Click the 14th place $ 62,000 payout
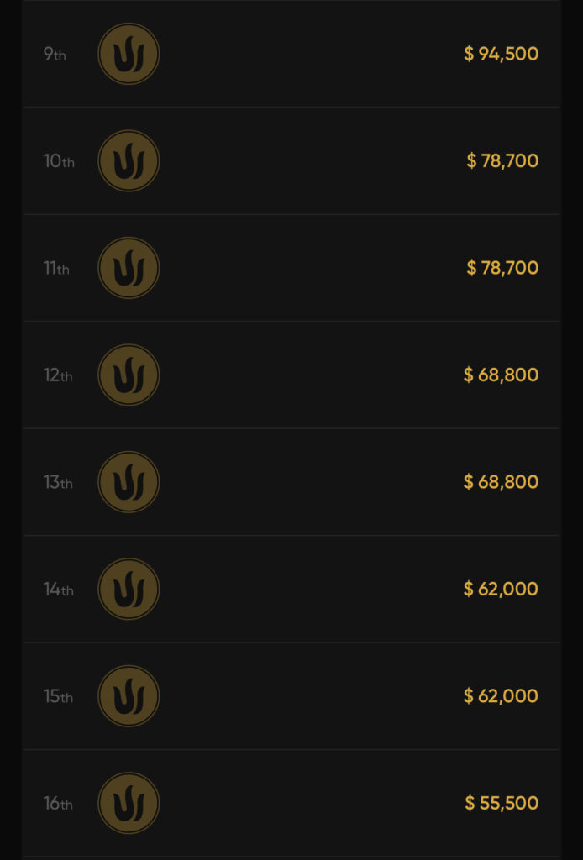The width and height of the screenshot is (583, 860). tap(501, 589)
